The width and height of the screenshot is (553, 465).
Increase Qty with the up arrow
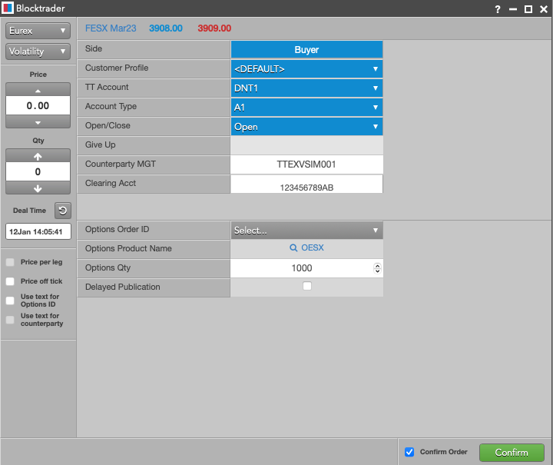[38, 156]
